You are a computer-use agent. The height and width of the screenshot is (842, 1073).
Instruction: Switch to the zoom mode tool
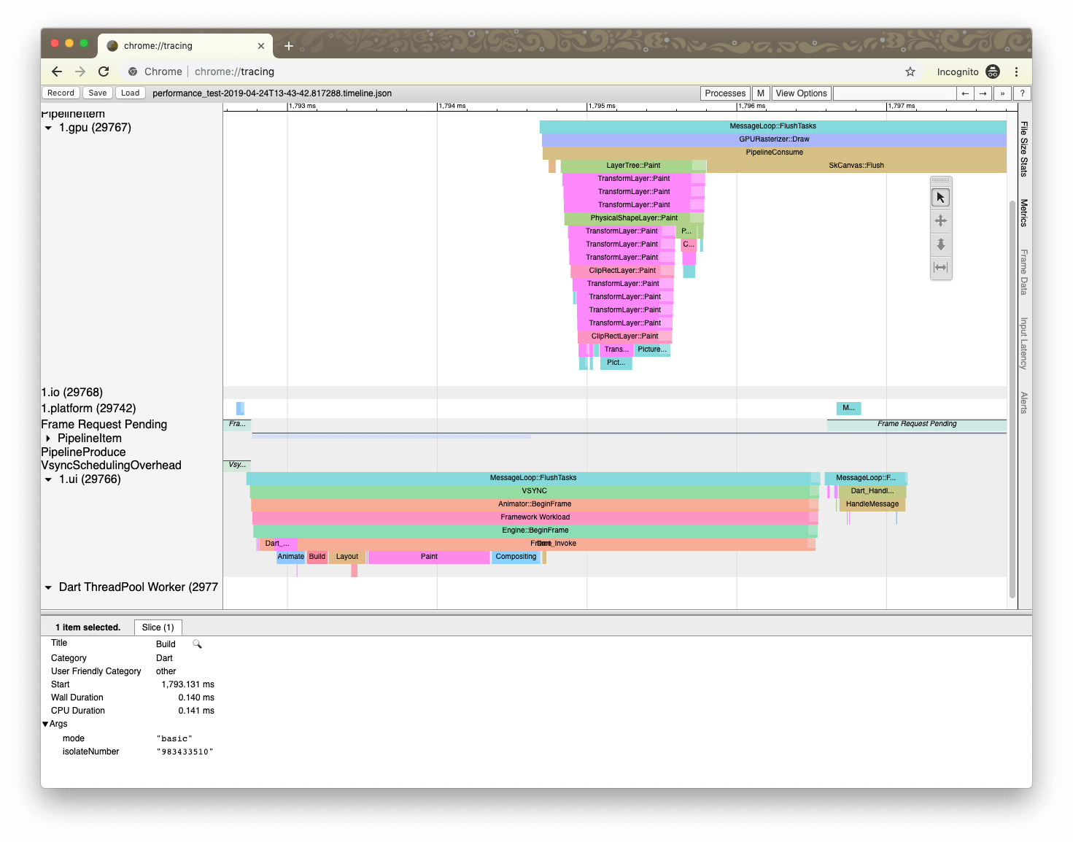tap(940, 244)
